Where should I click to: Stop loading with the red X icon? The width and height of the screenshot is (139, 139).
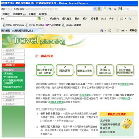tap(115, 9)
